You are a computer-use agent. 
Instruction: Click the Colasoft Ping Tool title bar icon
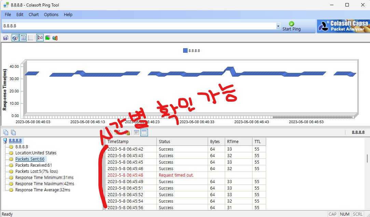[x=6, y=5]
